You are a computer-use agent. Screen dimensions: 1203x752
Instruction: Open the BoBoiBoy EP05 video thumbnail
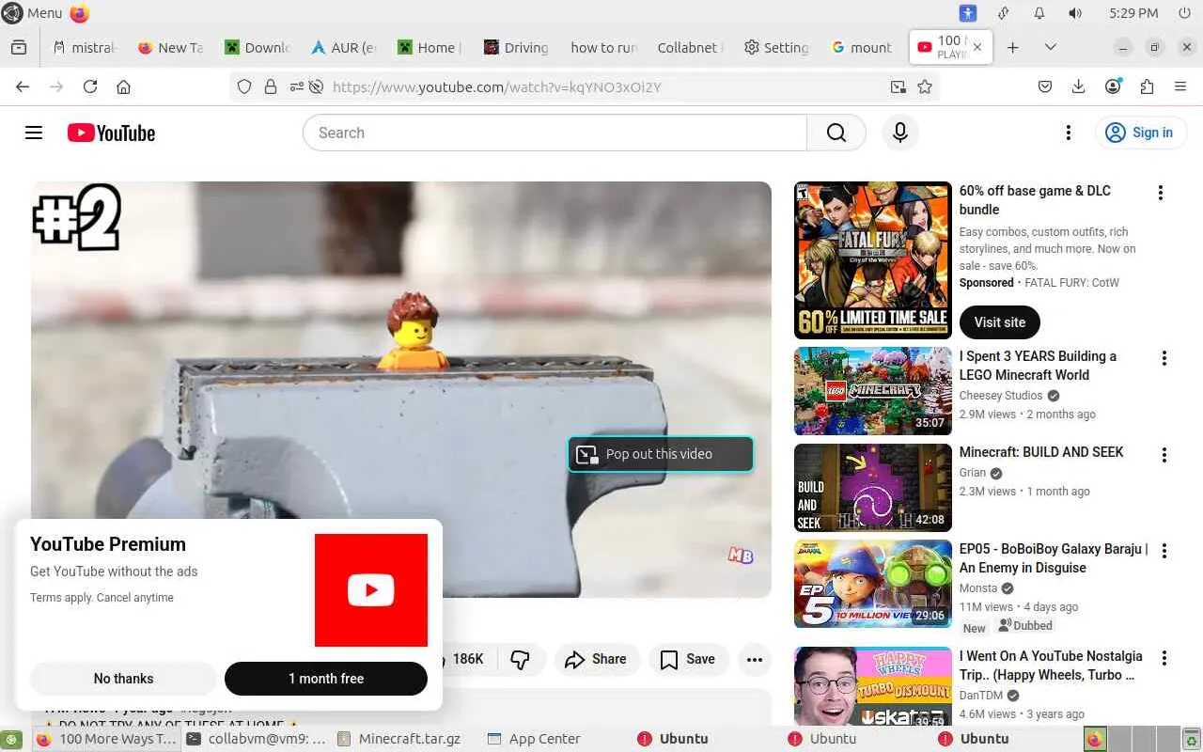(x=873, y=584)
